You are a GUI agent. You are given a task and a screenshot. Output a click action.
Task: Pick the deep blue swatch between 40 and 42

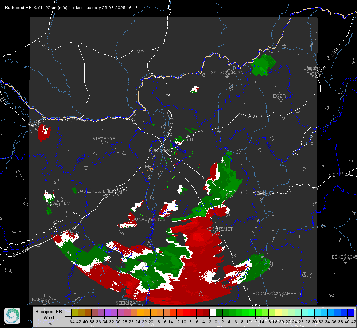coord(350,313)
